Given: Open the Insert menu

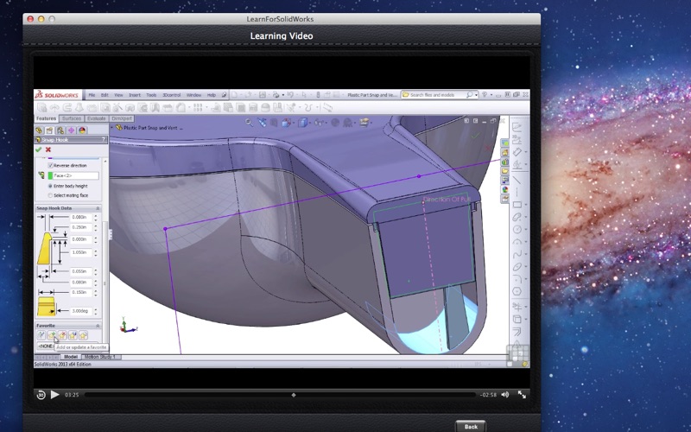Looking at the screenshot, I should [135, 95].
